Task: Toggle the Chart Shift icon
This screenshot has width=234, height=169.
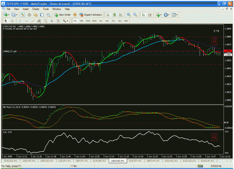Action: tap(150, 15)
